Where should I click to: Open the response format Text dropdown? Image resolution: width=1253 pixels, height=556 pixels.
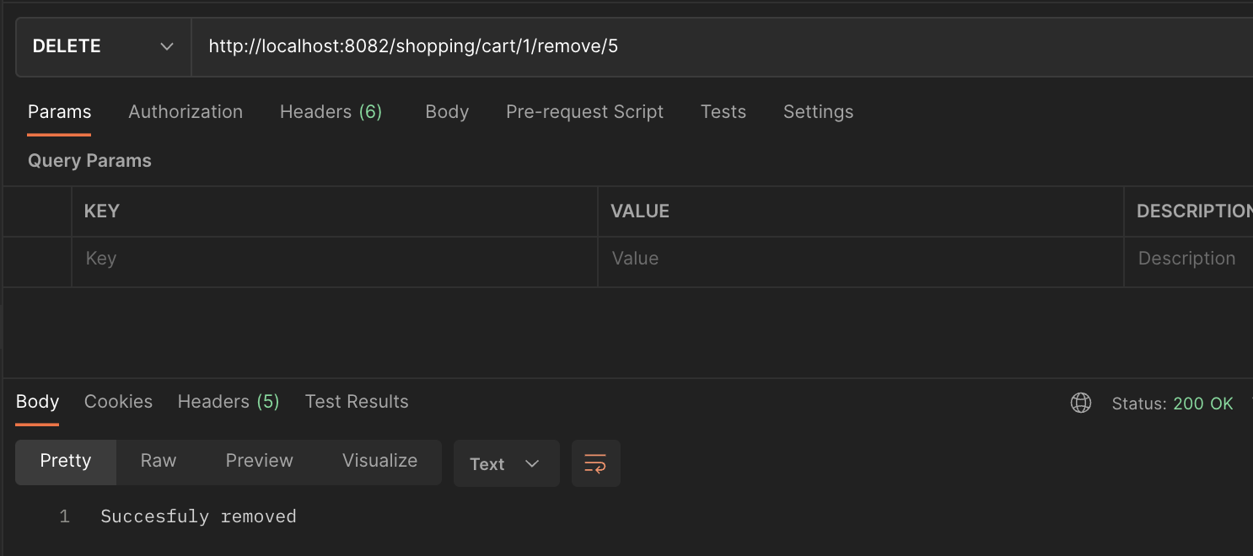[505, 462]
